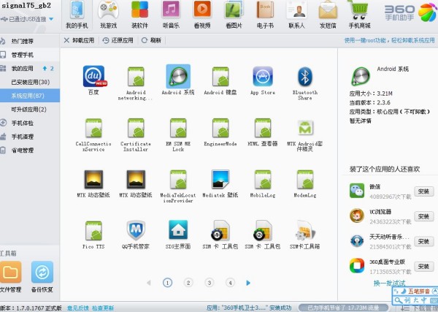Open the 我的手机 tab
This screenshot has width=438, height=312.
(77, 15)
